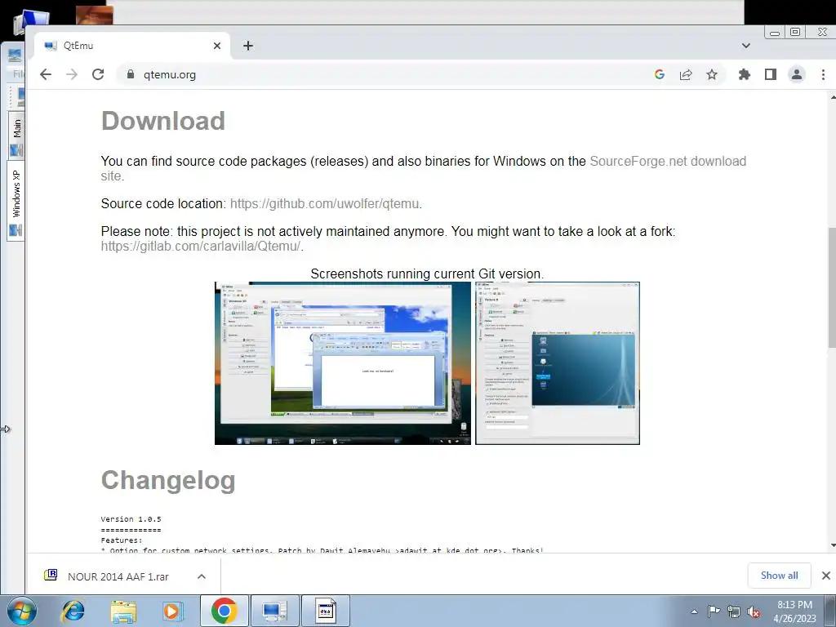Open the Action Center flag icon

(714, 611)
